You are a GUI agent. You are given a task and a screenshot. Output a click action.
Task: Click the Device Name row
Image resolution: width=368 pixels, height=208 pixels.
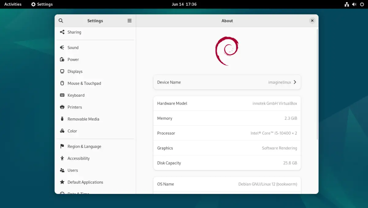pos(227,82)
